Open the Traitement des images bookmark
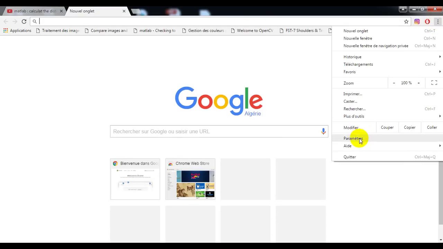This screenshot has width=443, height=249. 58,30
